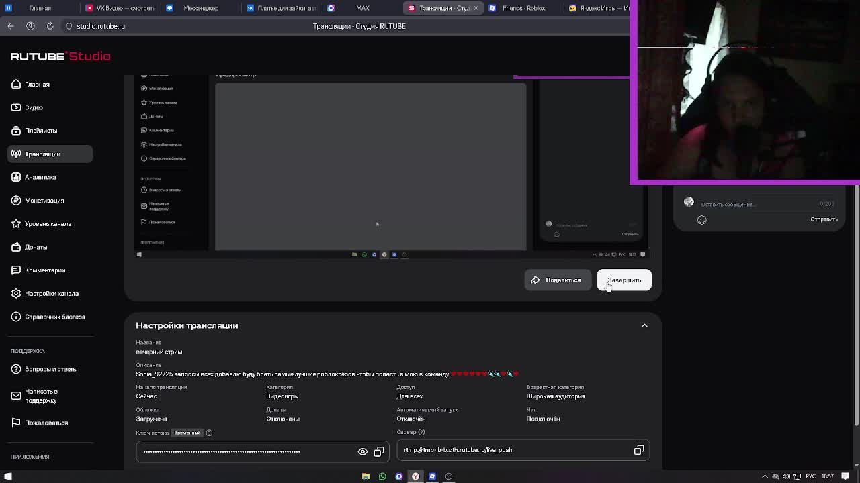Switch to the MAX browser tab
860x483 pixels.
pos(363,8)
